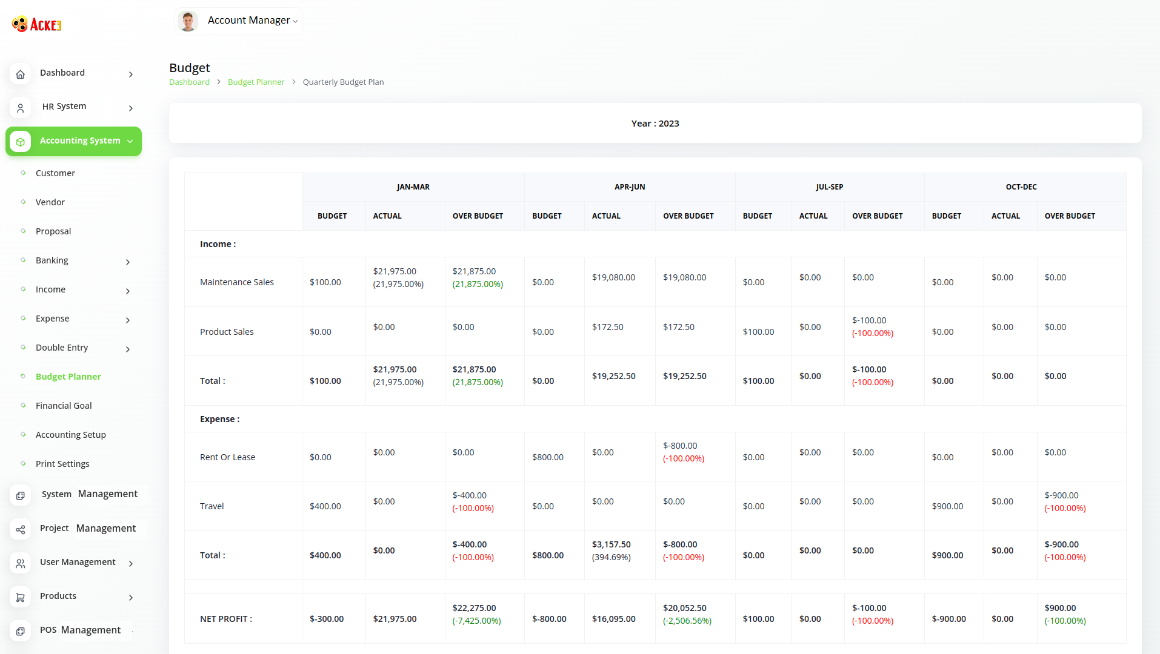Click the $19,080.00 Apr-Jun actual for Maintenance Sales
Screen dimensions: 1160x654
pyautogui.click(x=613, y=277)
